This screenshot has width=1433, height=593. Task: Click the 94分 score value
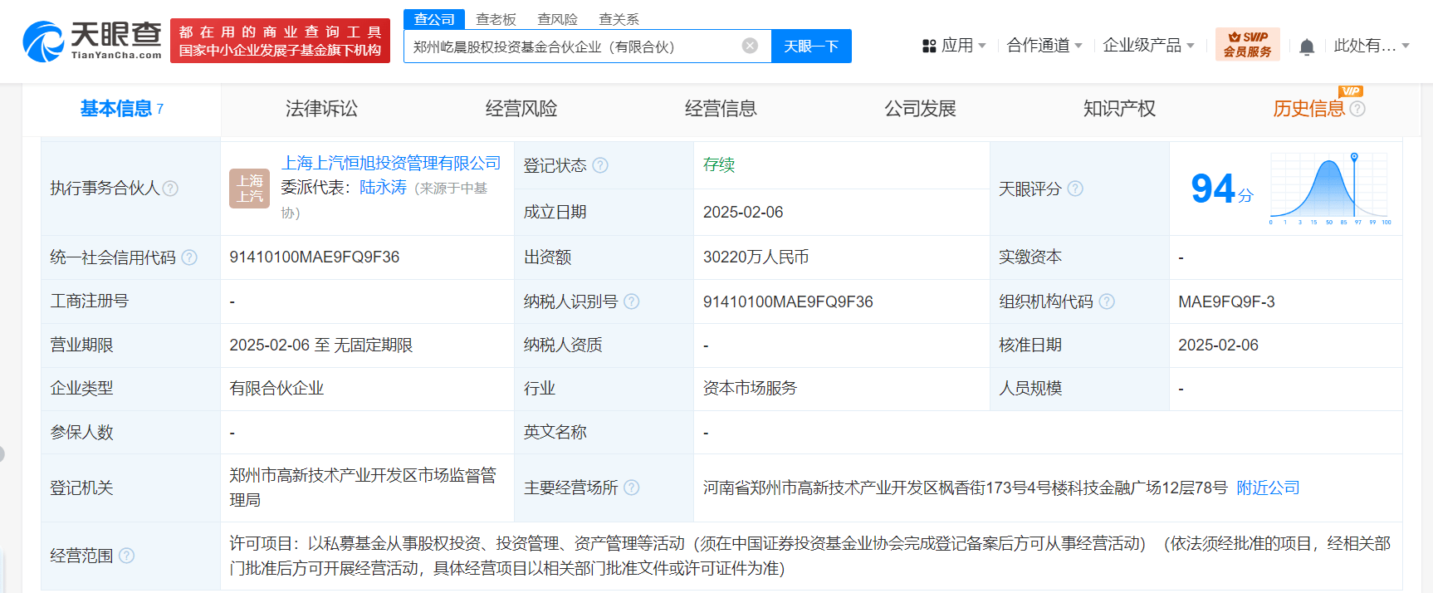pos(1222,189)
